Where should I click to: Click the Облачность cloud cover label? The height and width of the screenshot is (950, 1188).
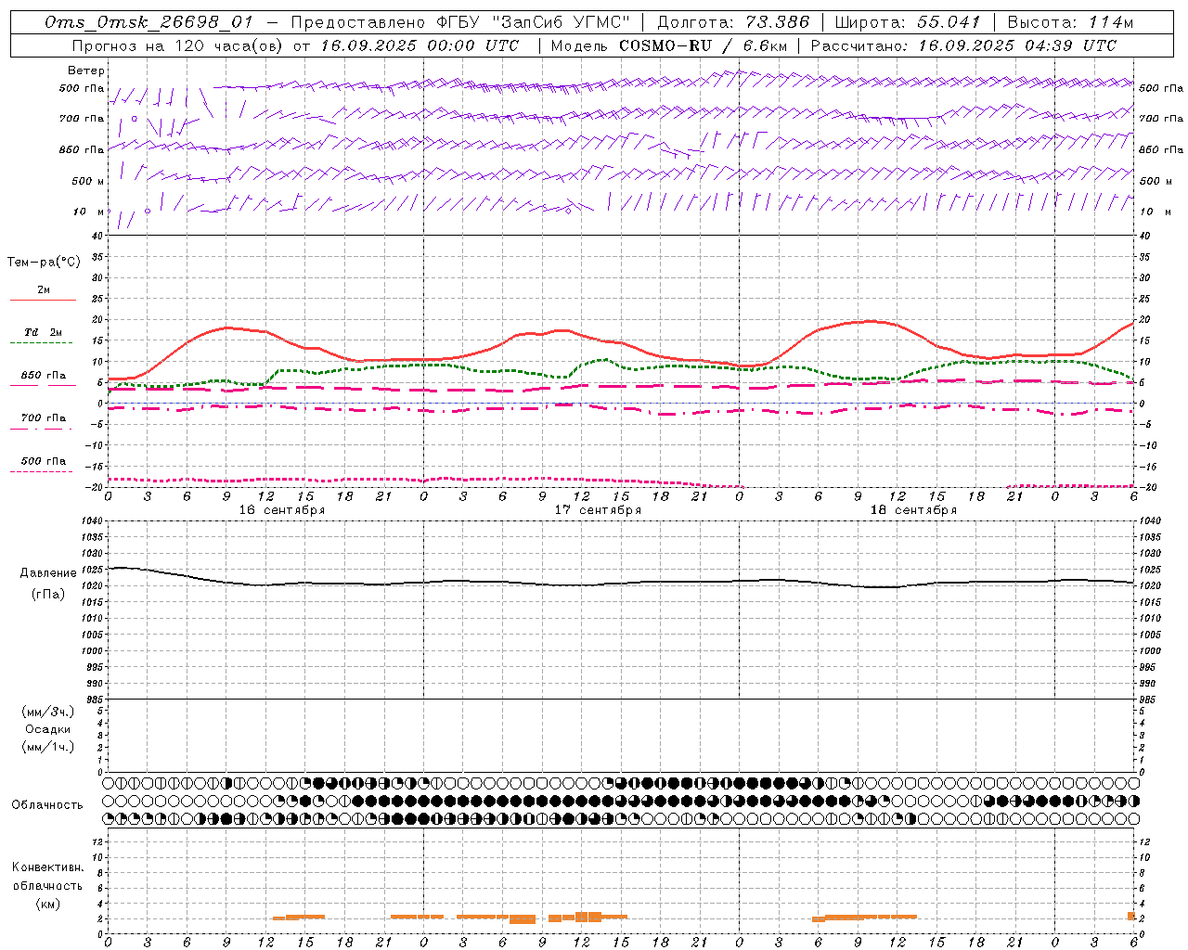47,805
